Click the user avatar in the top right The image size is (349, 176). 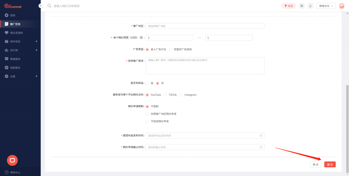(x=342, y=6)
